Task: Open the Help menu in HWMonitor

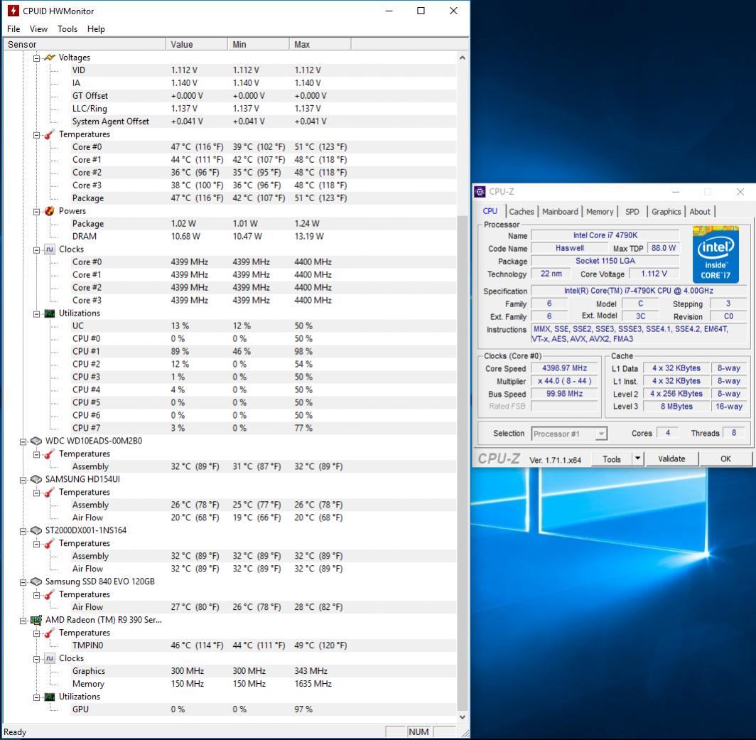Action: (x=96, y=29)
